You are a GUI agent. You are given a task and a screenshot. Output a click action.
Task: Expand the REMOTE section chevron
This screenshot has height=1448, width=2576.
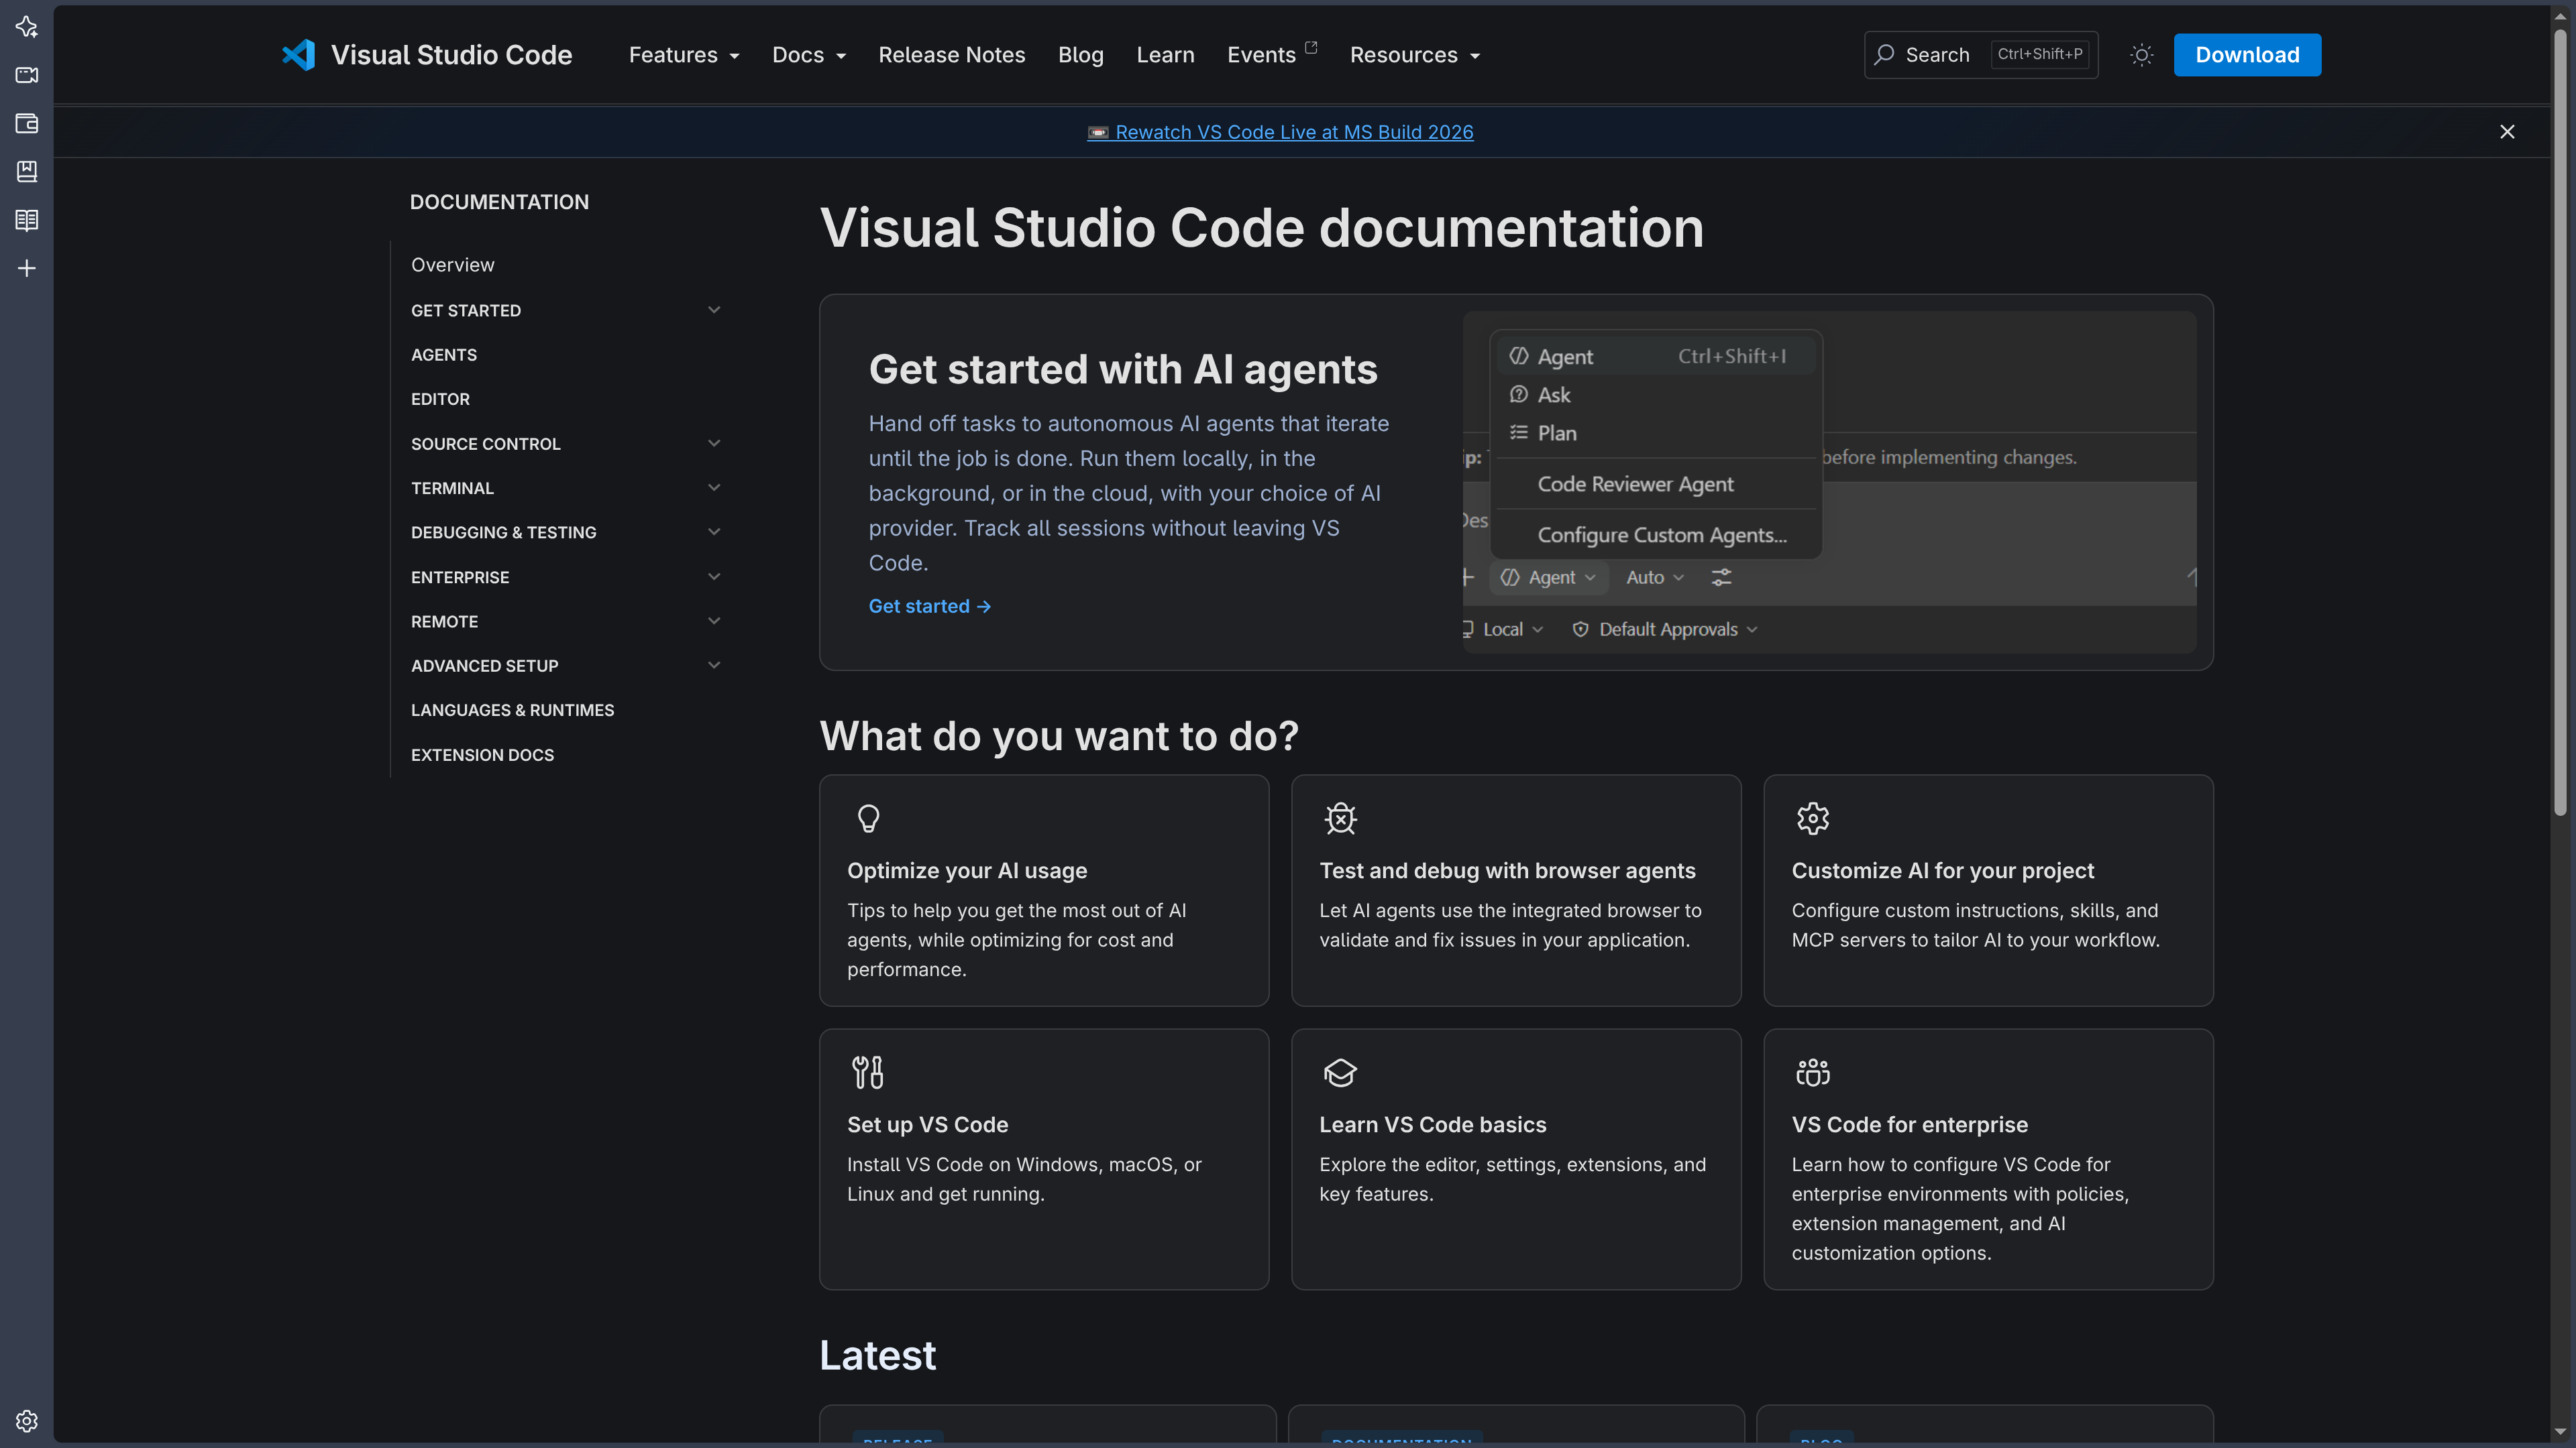click(x=714, y=621)
